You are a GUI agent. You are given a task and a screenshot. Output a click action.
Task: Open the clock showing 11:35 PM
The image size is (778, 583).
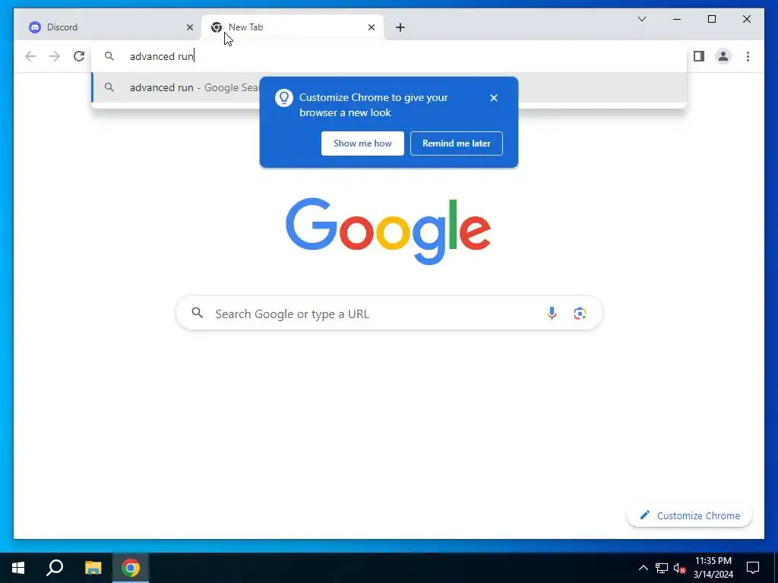pyautogui.click(x=713, y=568)
